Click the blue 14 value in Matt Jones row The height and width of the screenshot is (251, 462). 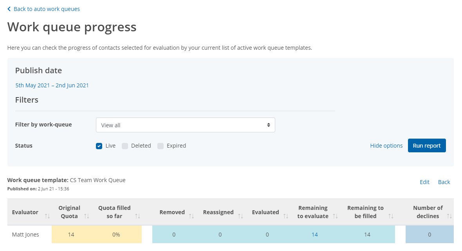click(x=314, y=234)
